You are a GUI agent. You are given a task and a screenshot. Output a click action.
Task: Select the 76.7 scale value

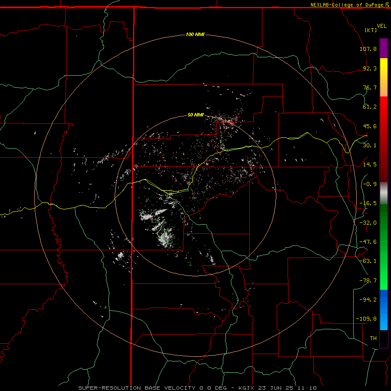370,87
